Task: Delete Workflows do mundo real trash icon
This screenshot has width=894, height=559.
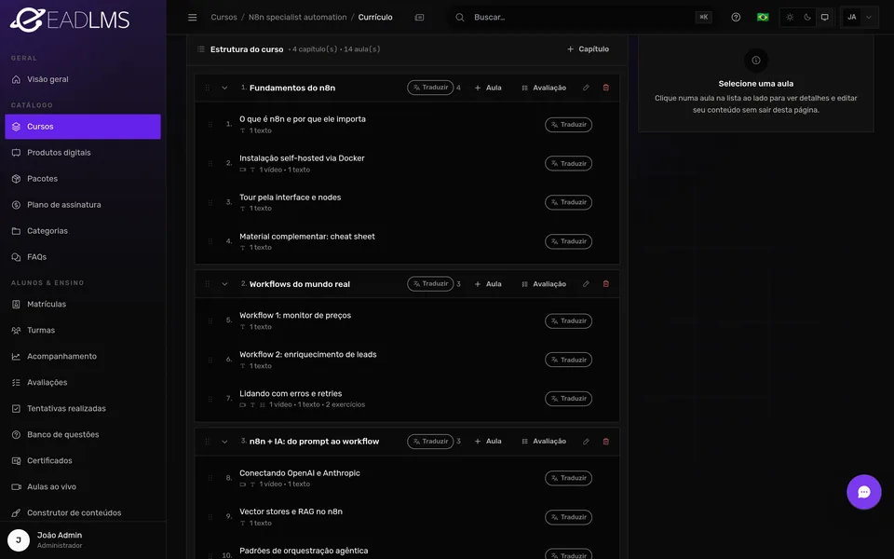Action: coord(606,284)
